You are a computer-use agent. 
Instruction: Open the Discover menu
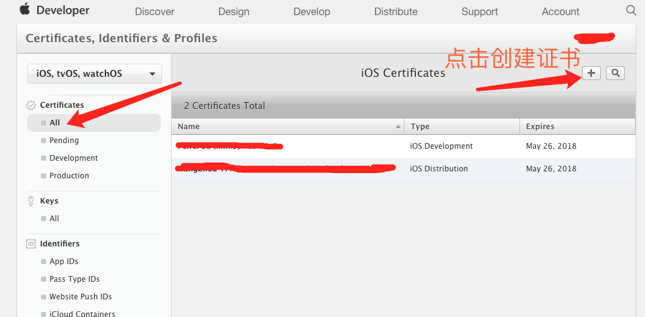(x=155, y=11)
